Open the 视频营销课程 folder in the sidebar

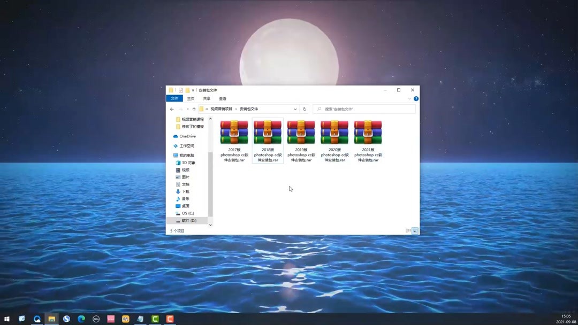(x=191, y=119)
